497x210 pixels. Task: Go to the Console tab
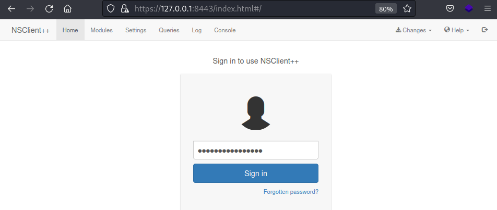point(224,30)
